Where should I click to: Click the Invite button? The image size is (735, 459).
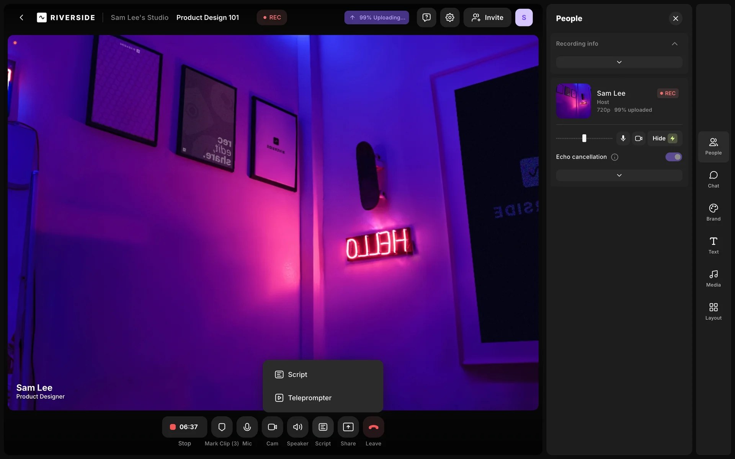tap(487, 18)
